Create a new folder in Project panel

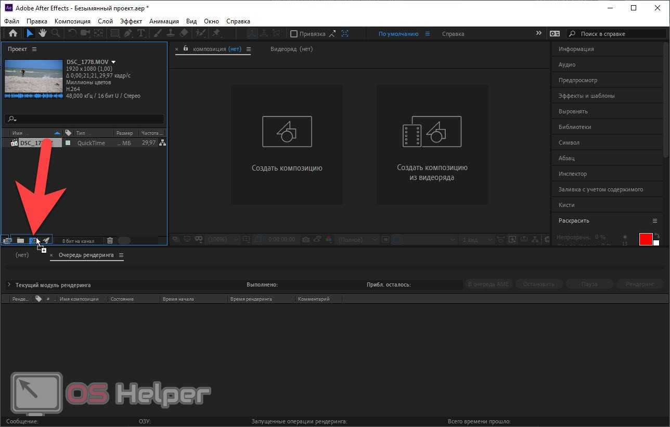[x=20, y=240]
